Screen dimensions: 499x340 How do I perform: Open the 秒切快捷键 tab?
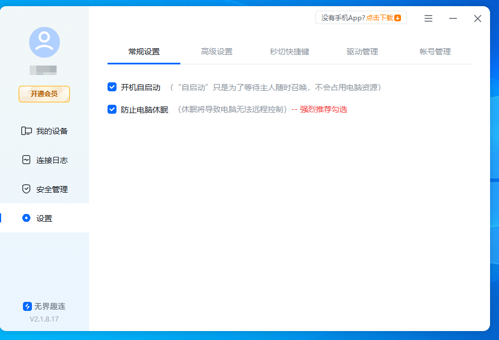pos(289,50)
